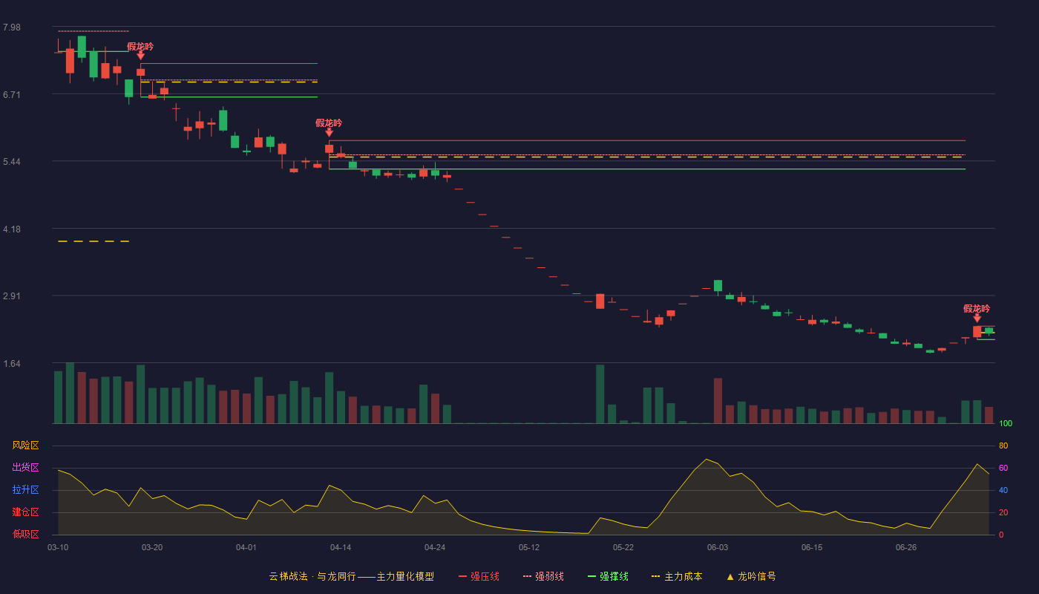
Task: Click the green line icon beside 强撑线
Action: (591, 576)
